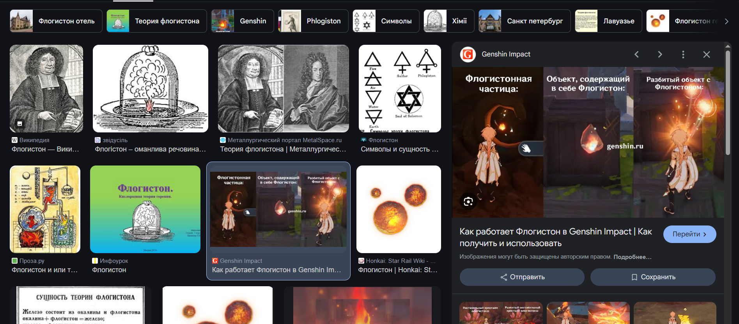
Task: Click the Отправить share button
Action: [522, 277]
